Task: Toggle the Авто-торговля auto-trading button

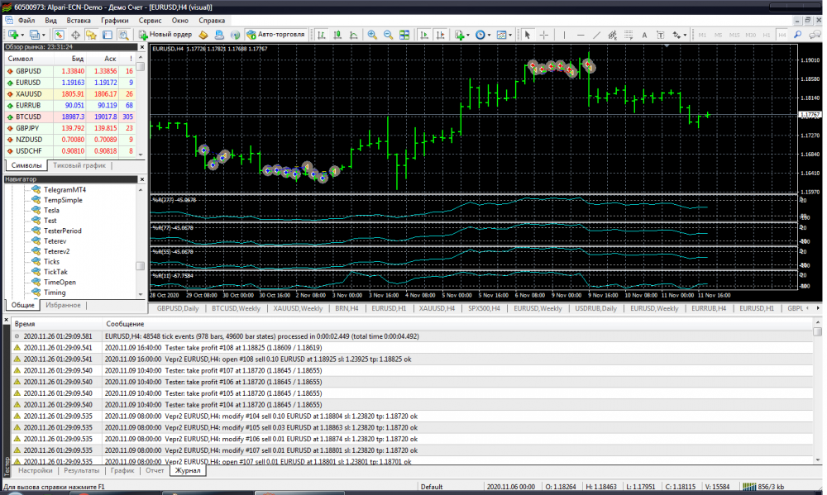Action: pos(276,35)
